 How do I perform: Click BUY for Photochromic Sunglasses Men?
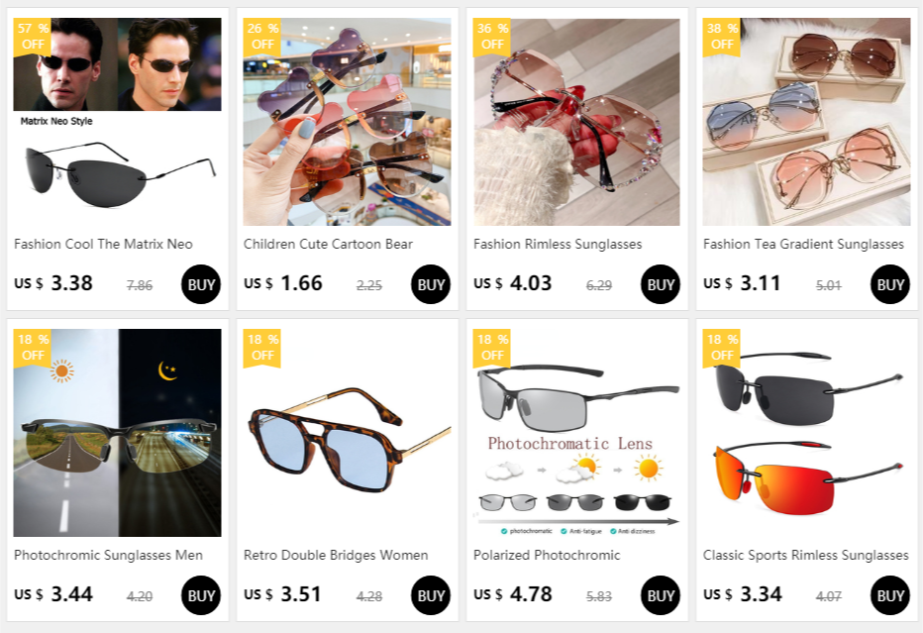click(x=201, y=595)
